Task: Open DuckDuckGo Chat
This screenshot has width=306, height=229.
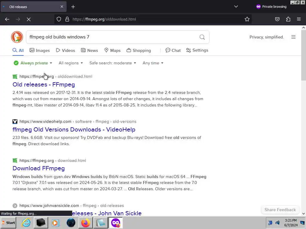Action: (x=173, y=50)
